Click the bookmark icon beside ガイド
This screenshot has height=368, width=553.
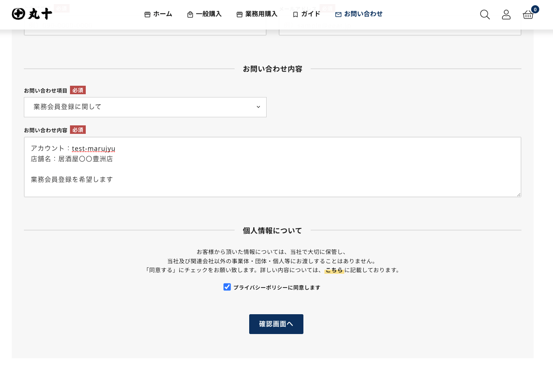(295, 15)
